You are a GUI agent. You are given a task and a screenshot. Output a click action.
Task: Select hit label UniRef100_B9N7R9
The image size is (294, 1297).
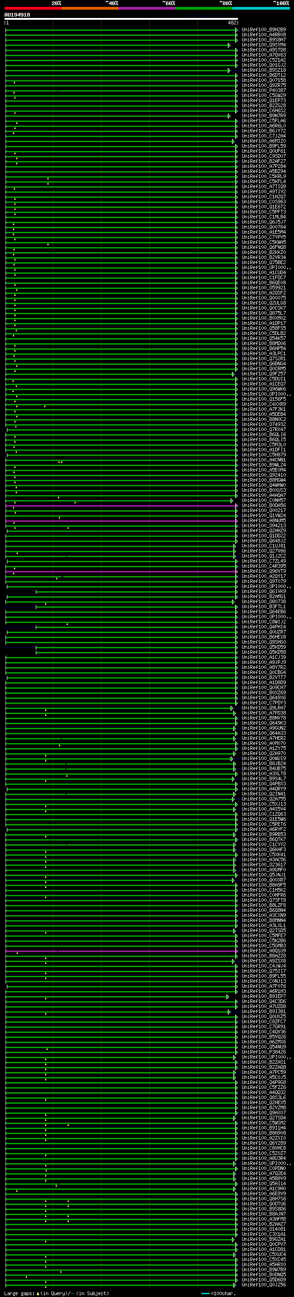tap(264, 116)
